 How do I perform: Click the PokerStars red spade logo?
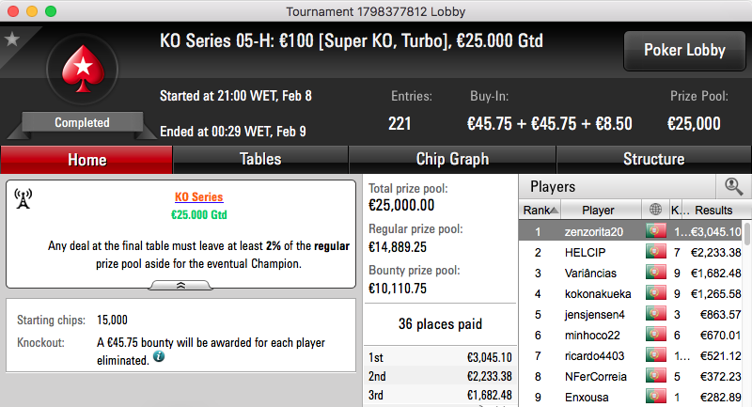pos(83,69)
